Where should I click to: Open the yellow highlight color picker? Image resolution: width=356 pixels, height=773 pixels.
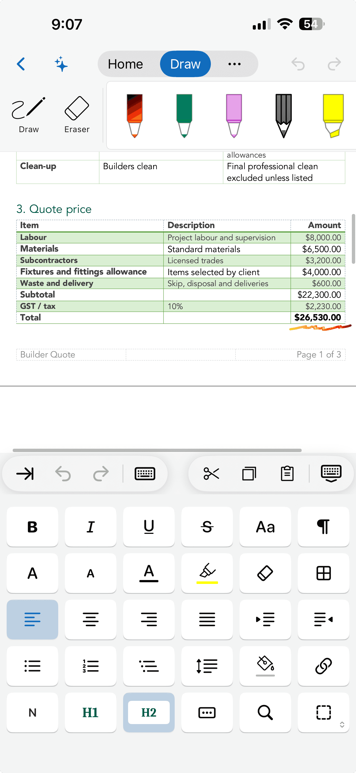pyautogui.click(x=207, y=573)
